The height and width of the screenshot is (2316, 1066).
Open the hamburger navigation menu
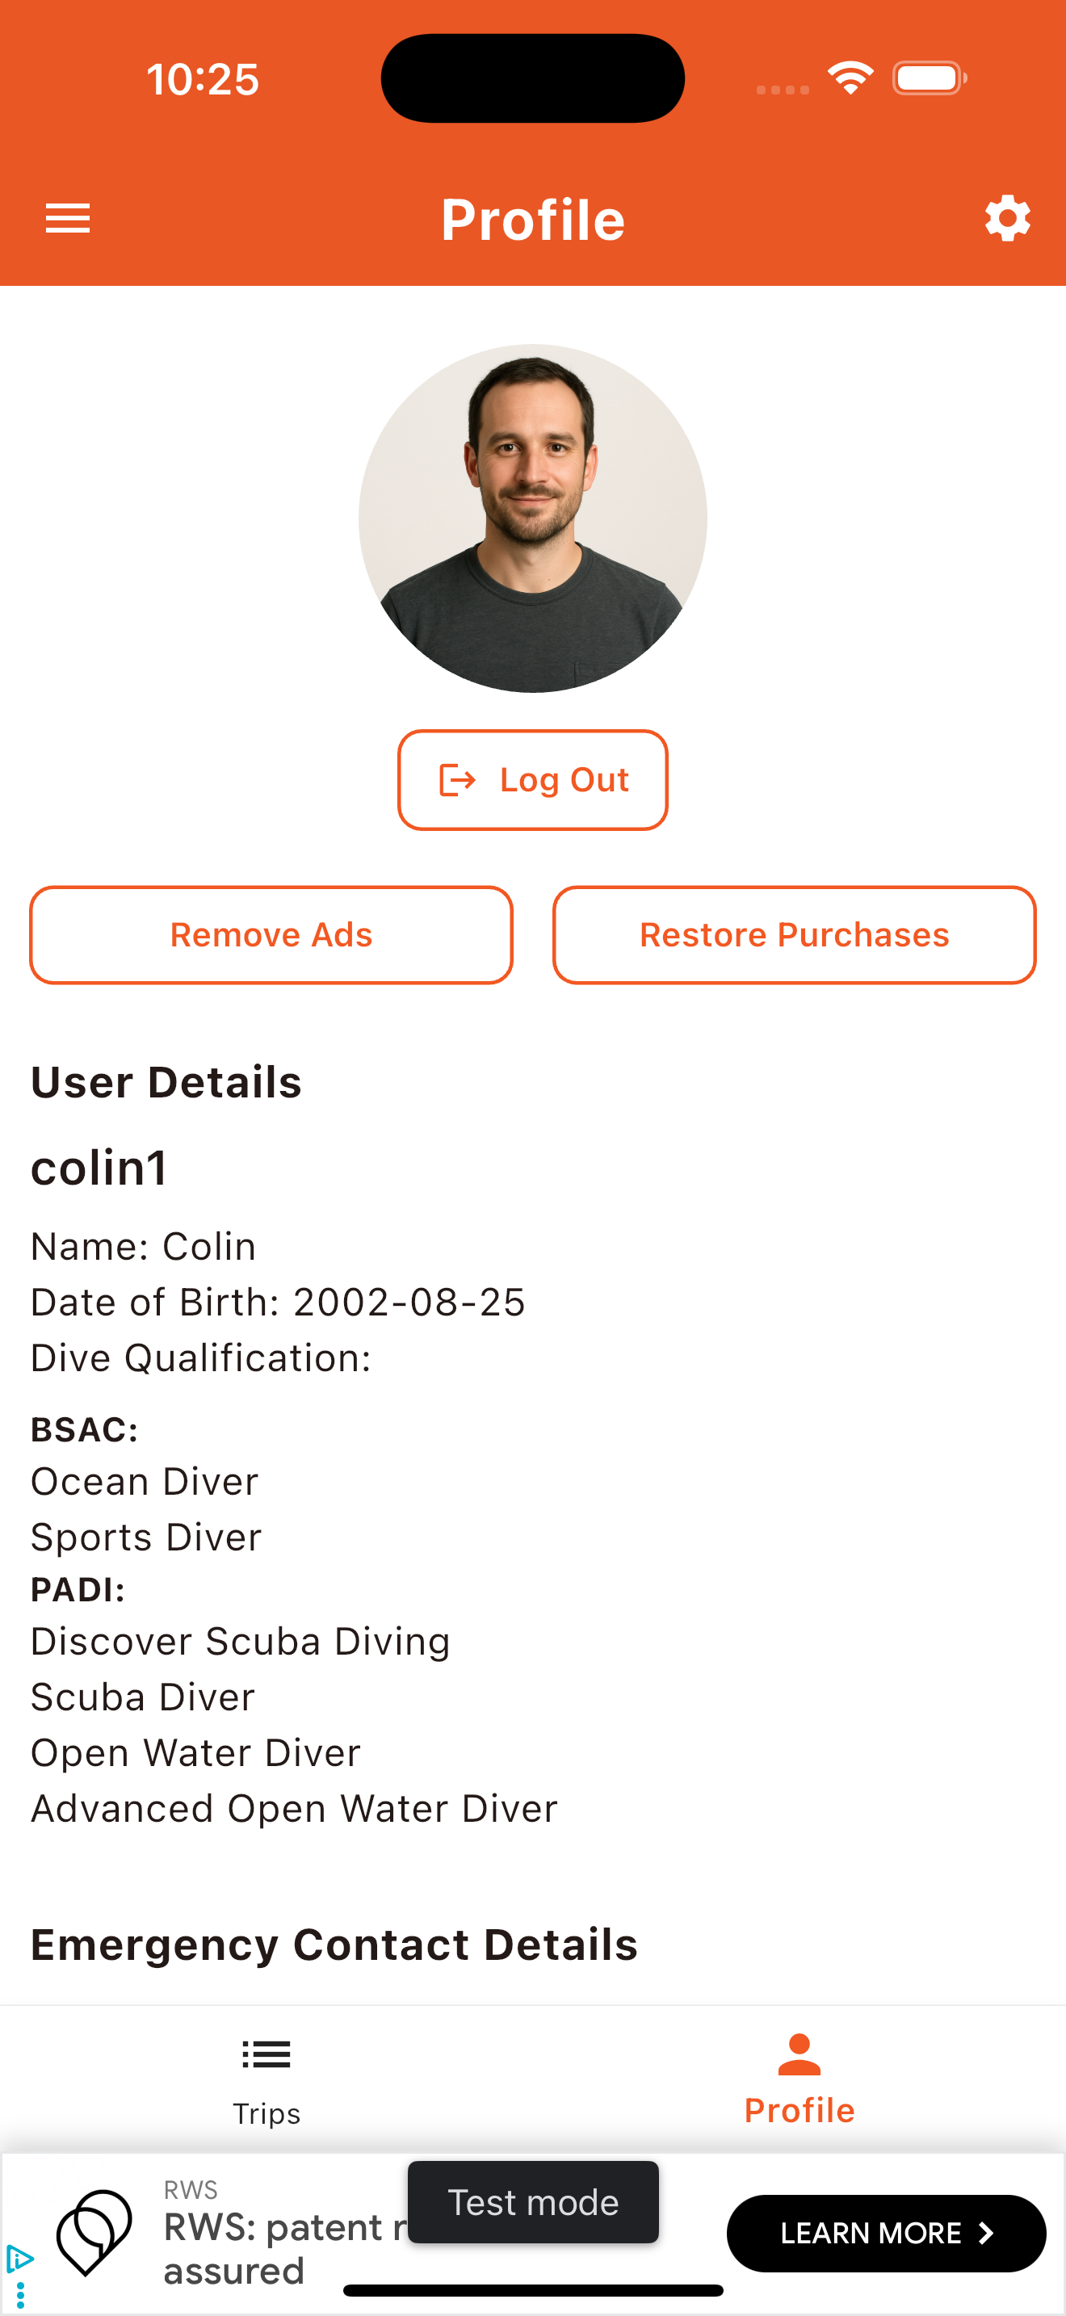(x=69, y=219)
